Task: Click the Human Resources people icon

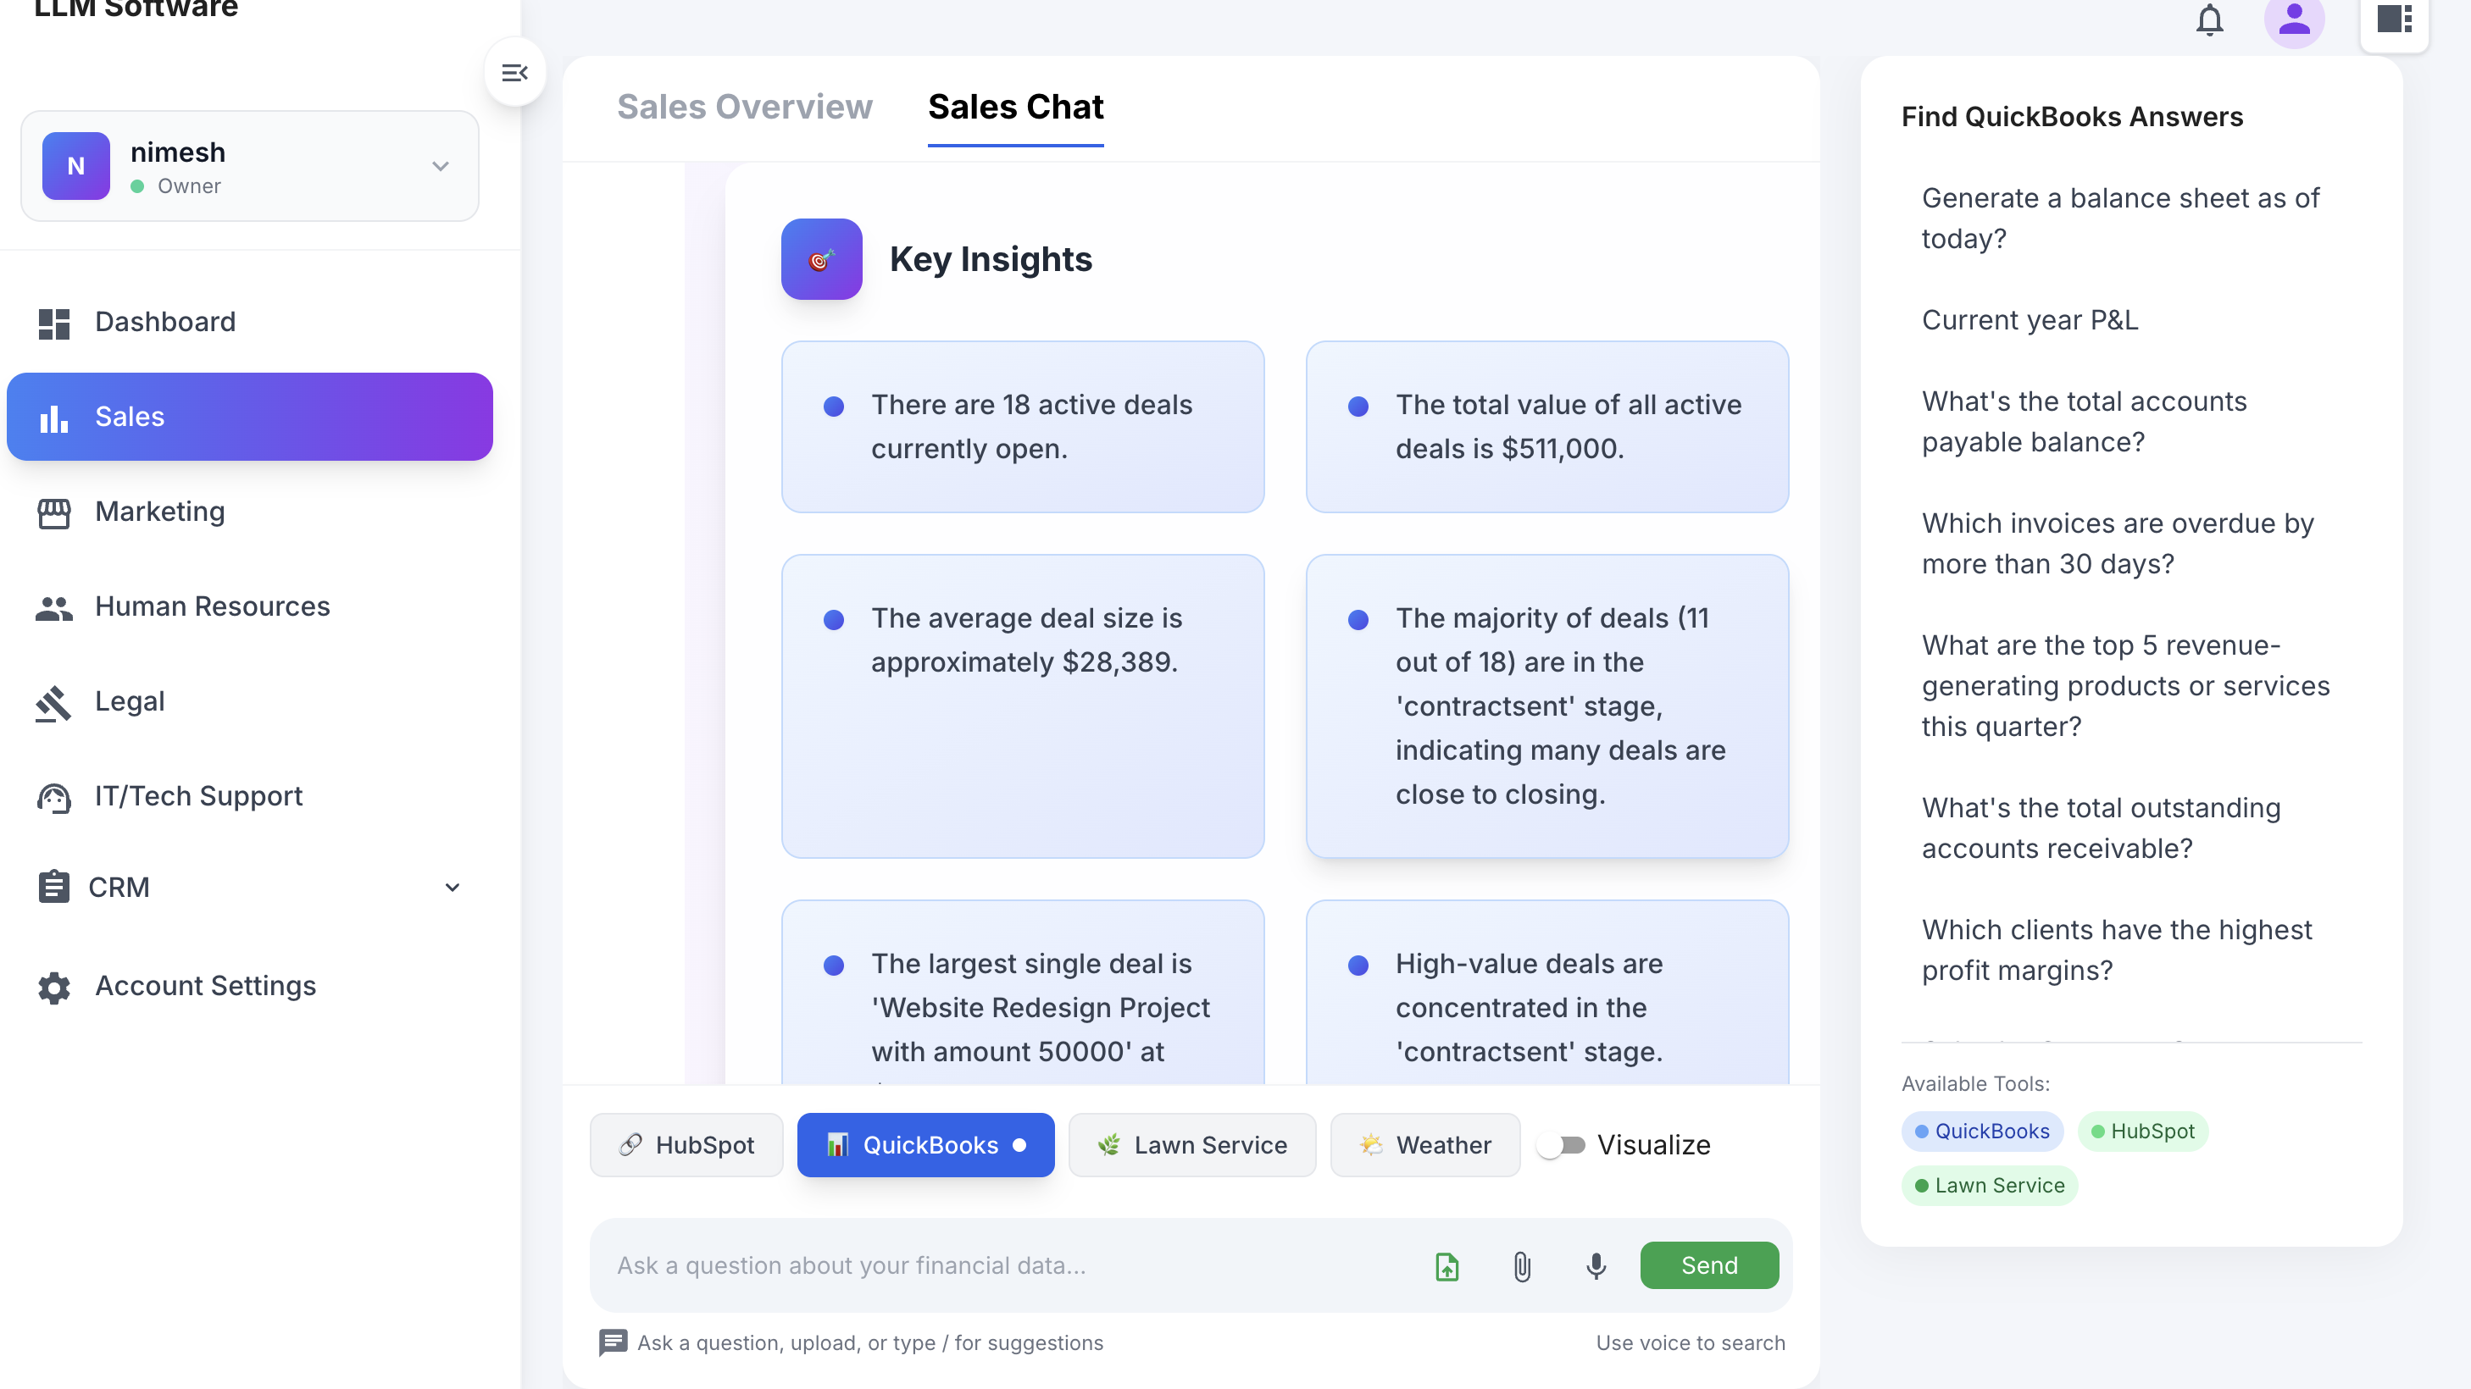Action: pos(55,606)
